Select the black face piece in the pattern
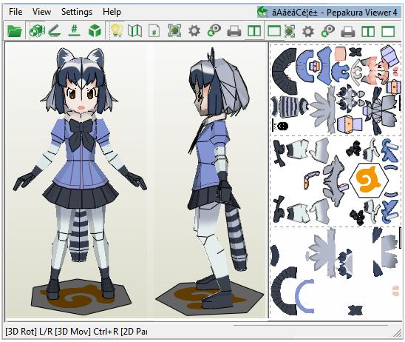This screenshot has height=342, width=405. tap(282, 126)
